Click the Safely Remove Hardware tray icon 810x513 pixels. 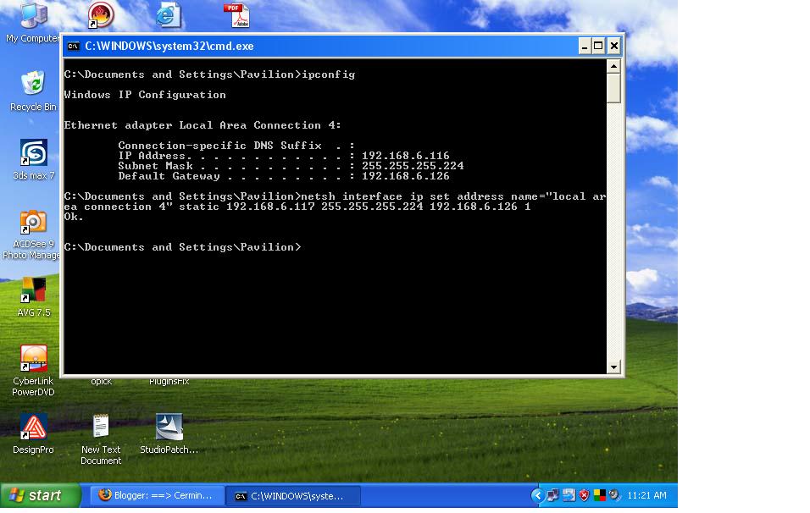tap(569, 495)
